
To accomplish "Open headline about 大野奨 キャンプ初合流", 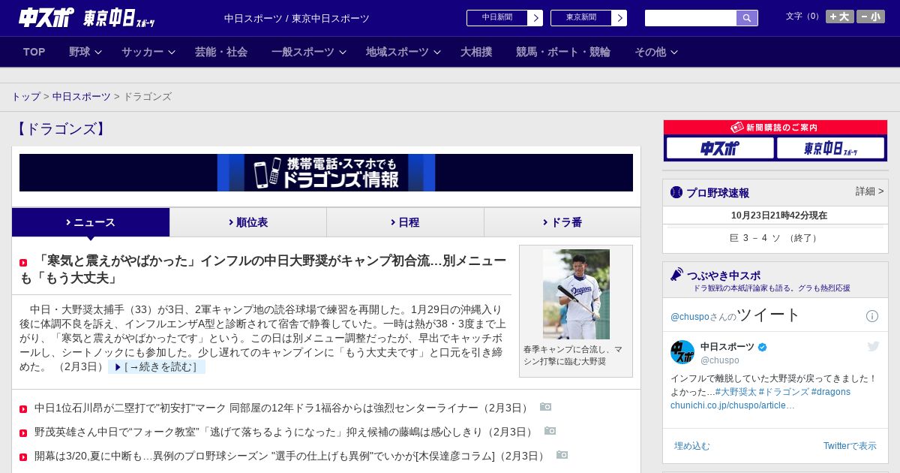I will pyautogui.click(x=263, y=269).
